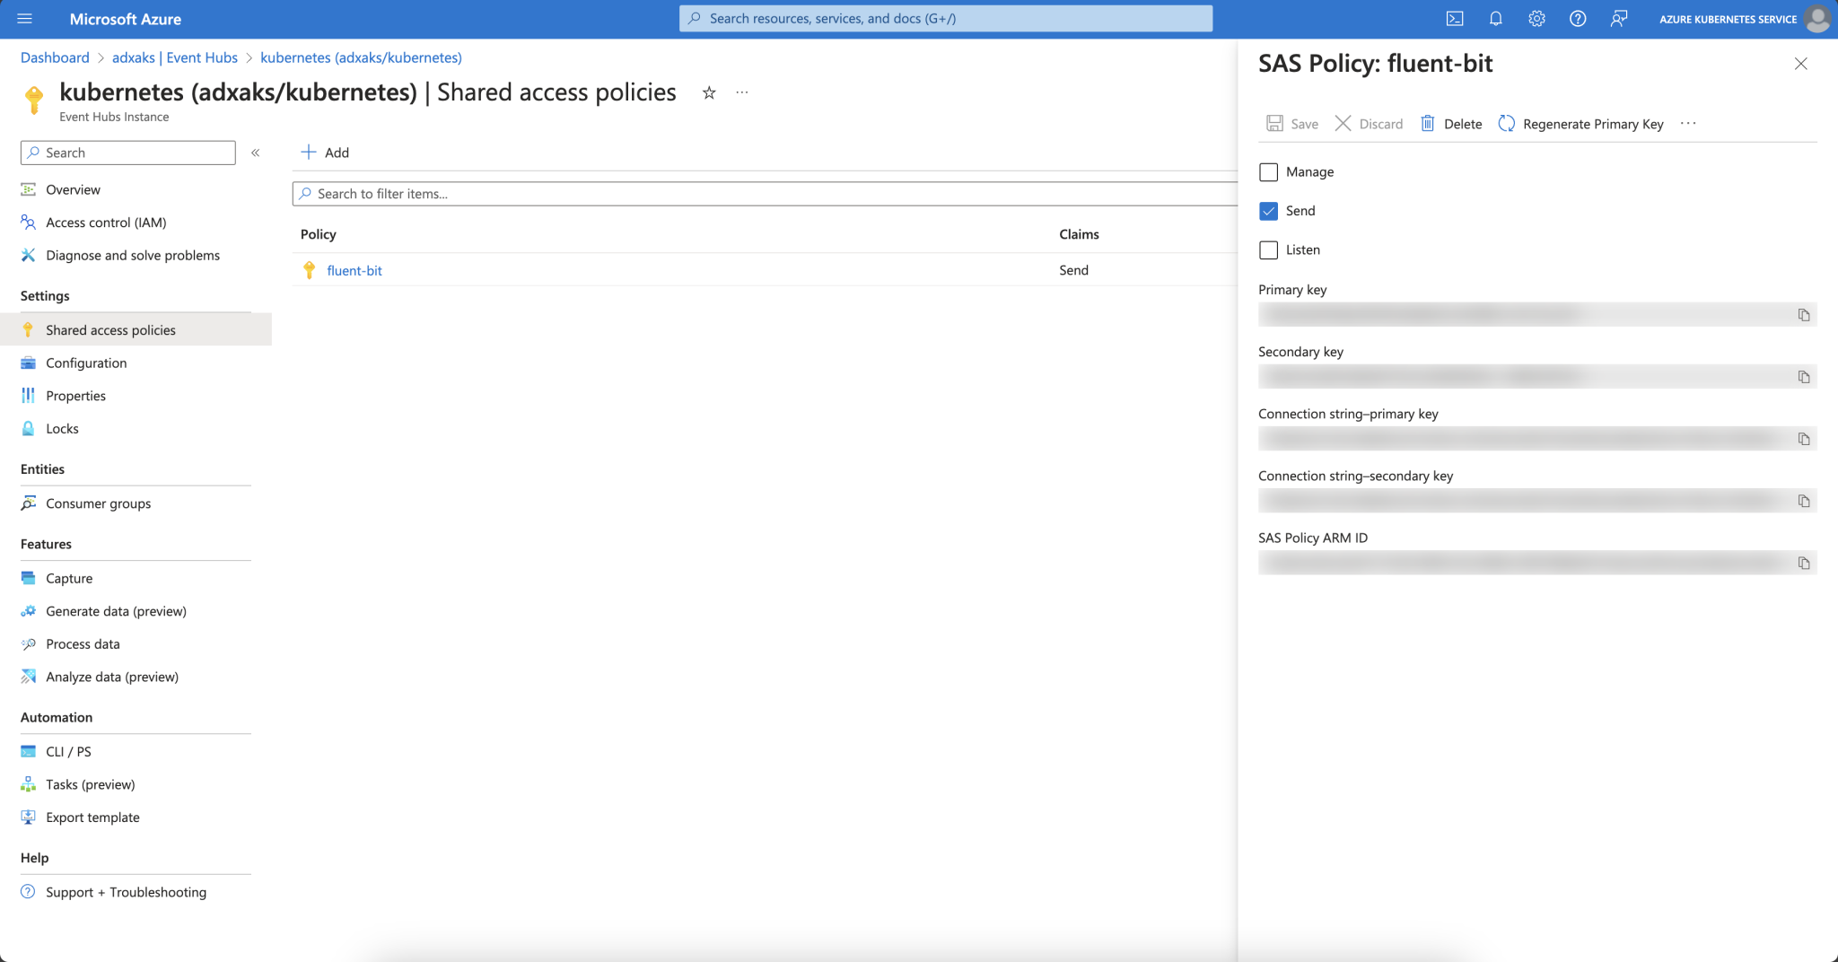The image size is (1838, 962).
Task: Open more commands ellipsis in SAS panel
Action: click(x=1687, y=124)
